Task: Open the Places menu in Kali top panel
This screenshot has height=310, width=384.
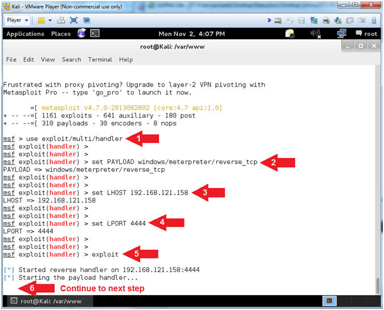Action: (x=61, y=34)
